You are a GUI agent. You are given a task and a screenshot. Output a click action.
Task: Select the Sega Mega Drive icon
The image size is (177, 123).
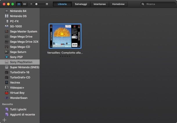[x=7, y=37]
